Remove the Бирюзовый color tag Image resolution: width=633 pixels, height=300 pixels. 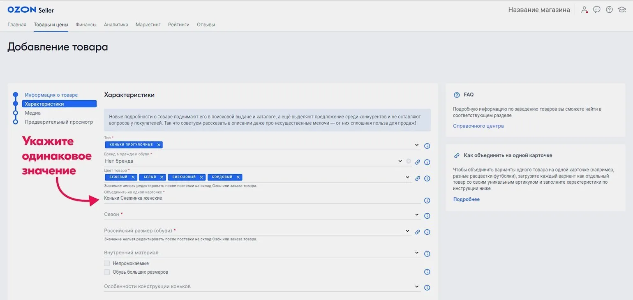201,177
